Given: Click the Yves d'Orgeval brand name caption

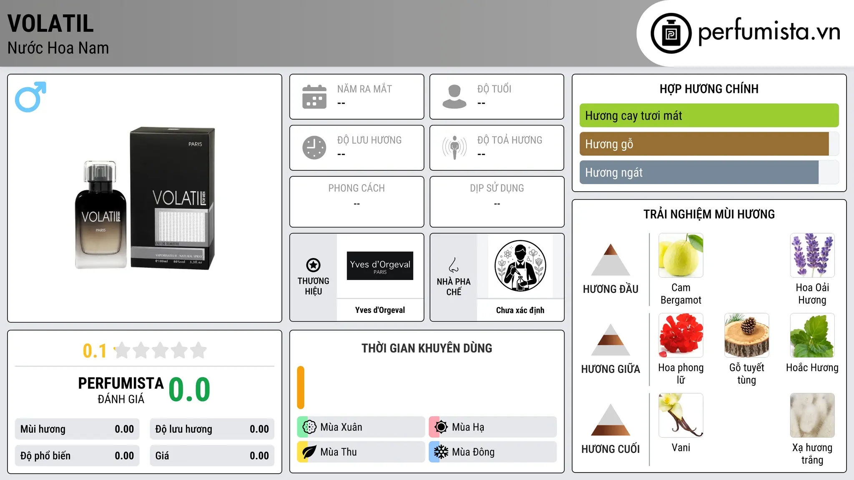Looking at the screenshot, I should pos(380,310).
